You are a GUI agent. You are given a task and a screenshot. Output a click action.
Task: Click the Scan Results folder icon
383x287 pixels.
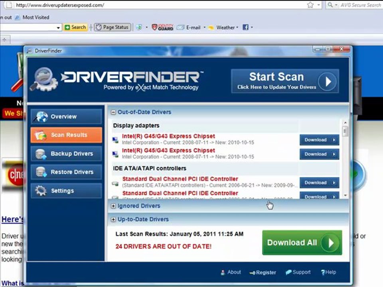pos(41,135)
